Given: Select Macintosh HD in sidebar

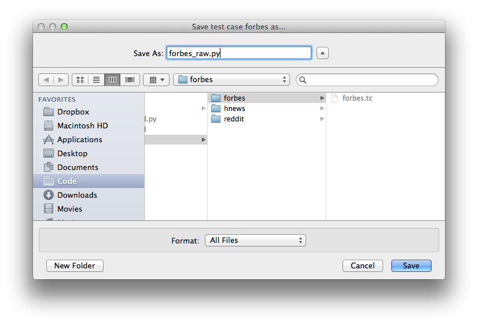Looking at the screenshot, I should pos(89,125).
